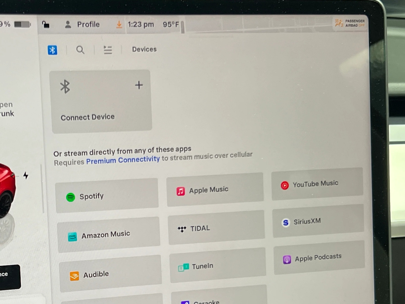Tap the Passenger Airbag Off indicator
This screenshot has width=405, height=304.
350,23
